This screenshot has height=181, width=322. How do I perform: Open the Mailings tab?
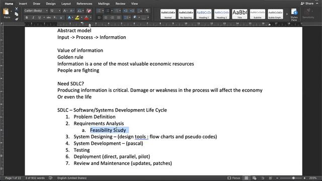[x=104, y=4]
